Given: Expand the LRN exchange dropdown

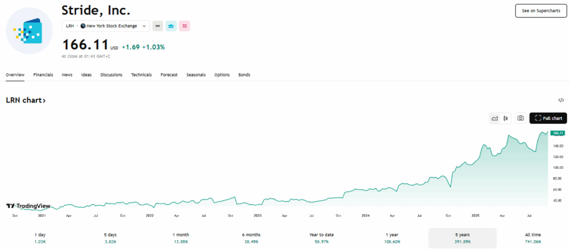Looking at the screenshot, I should coord(106,26).
